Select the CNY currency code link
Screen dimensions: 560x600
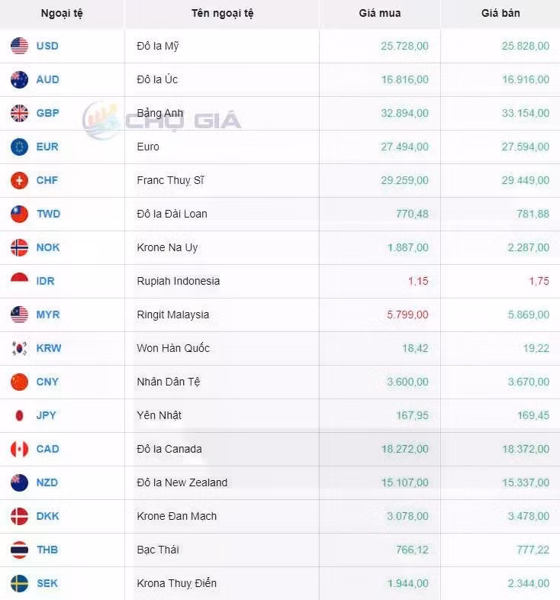tap(47, 382)
